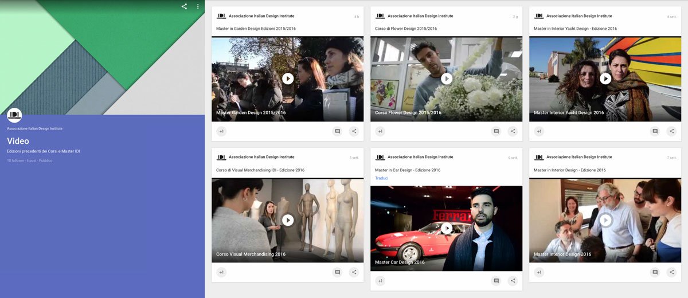
Task: Click the '2 g' timestamp on the Flower Design post
Action: pos(515,17)
